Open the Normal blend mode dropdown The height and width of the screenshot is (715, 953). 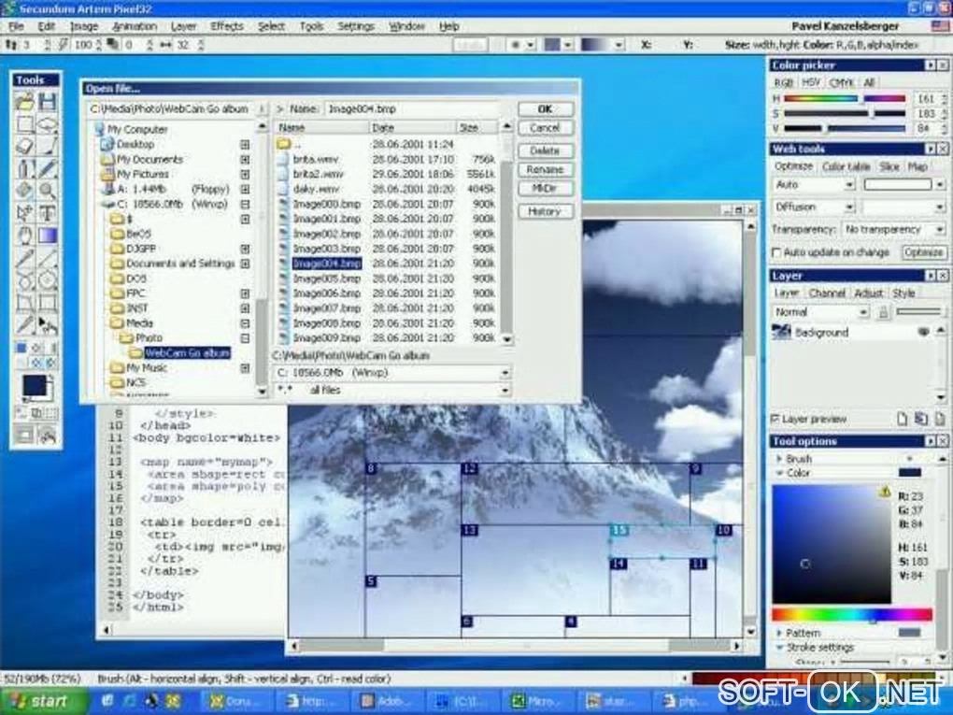coord(863,312)
